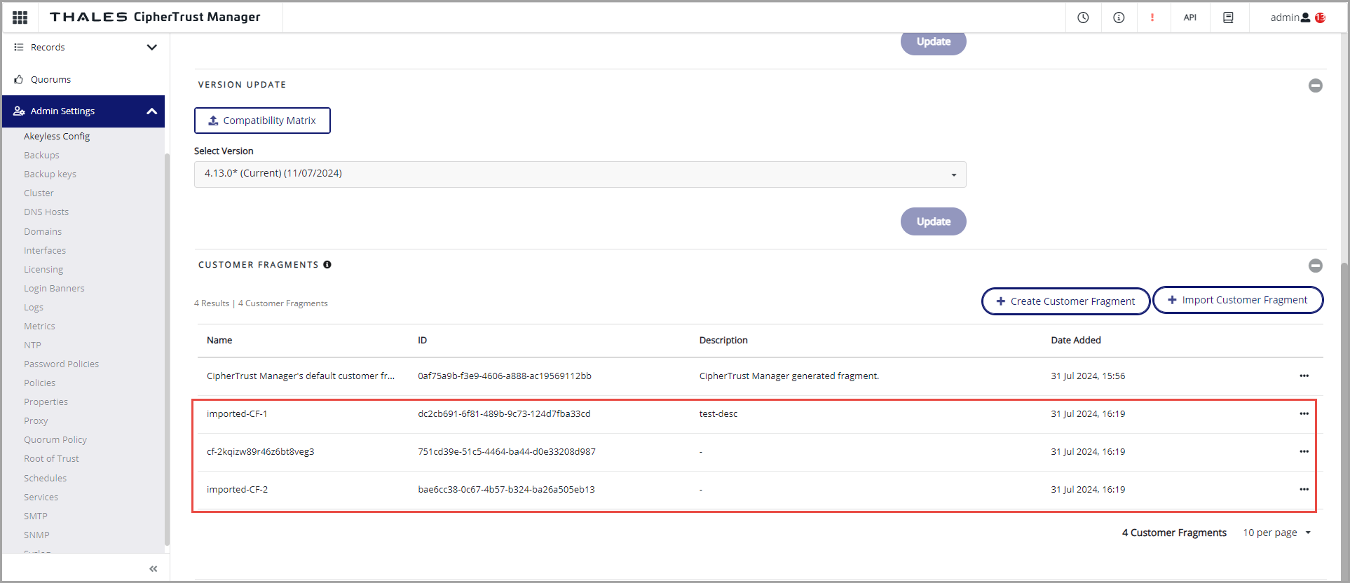The width and height of the screenshot is (1350, 583).
Task: Open the documentation page icon in header
Action: coord(1228,18)
